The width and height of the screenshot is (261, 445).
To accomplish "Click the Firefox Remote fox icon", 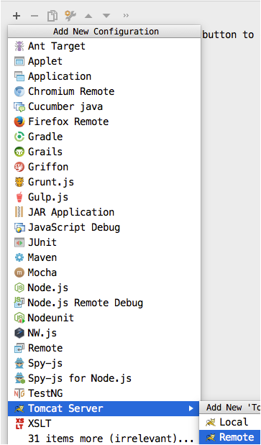I will (19, 121).
